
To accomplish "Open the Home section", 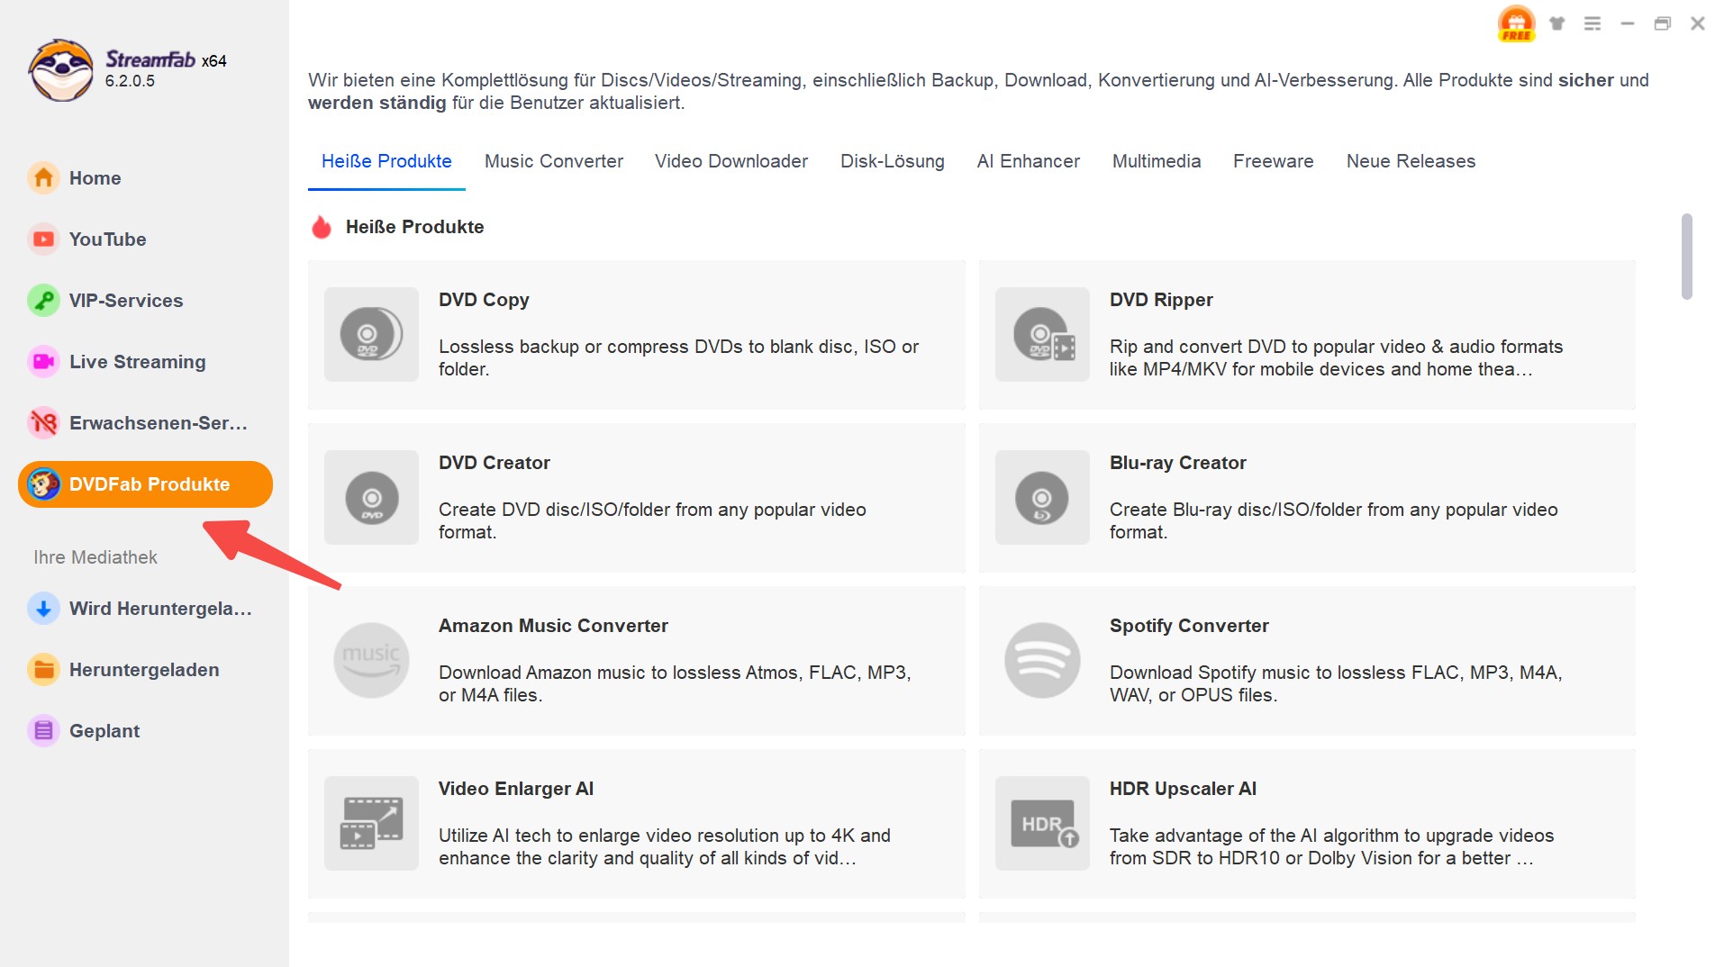I will [144, 178].
